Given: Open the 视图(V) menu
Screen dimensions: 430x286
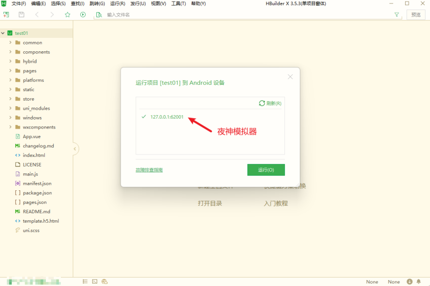Looking at the screenshot, I should [x=158, y=3].
